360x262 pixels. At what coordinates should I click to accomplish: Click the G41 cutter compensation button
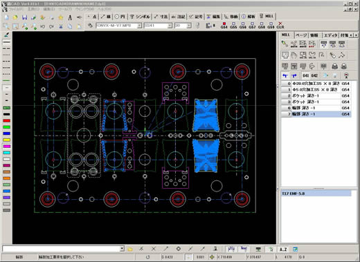(x=305, y=75)
